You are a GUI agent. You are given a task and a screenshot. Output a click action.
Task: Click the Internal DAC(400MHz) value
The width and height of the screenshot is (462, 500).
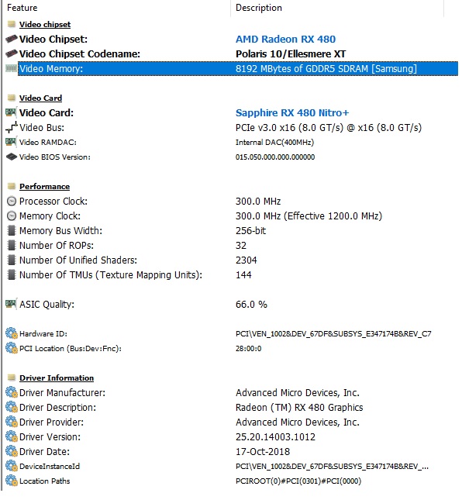(274, 142)
